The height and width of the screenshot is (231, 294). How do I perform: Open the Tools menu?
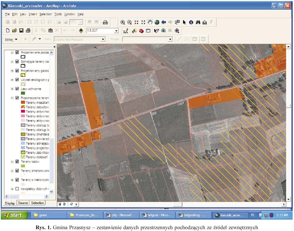(58, 14)
